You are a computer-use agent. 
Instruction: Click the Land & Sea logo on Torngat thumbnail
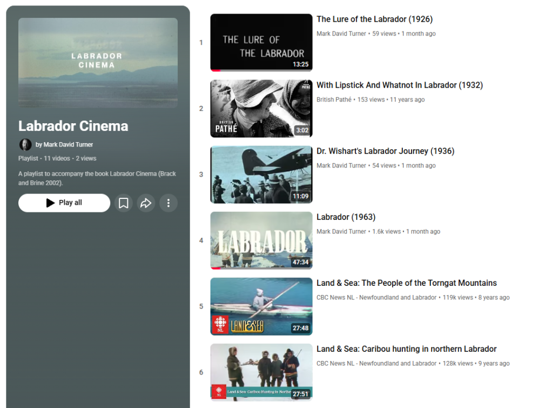(247, 326)
